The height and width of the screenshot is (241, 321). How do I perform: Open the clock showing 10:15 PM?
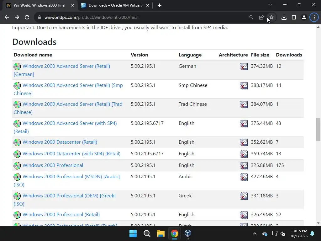(299, 233)
